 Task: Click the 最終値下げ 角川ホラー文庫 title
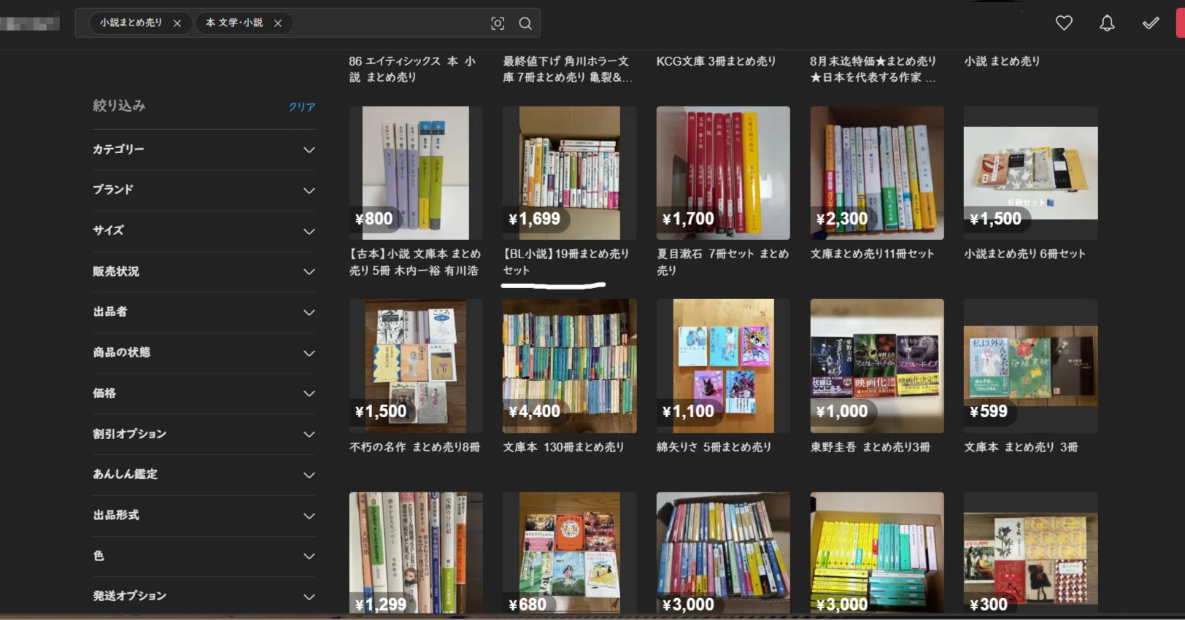pos(567,69)
